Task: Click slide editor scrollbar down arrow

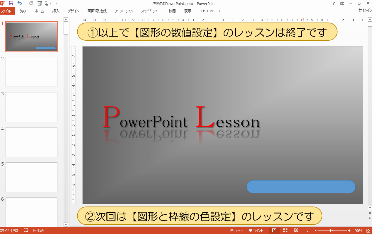Action: [370, 208]
